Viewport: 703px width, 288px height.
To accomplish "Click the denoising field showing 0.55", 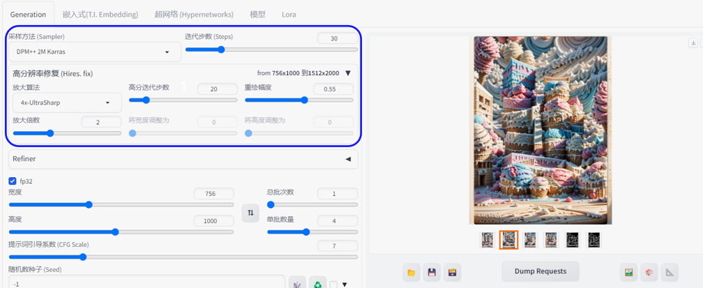I will [x=333, y=89].
